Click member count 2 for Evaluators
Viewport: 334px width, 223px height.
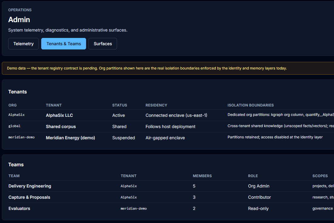(194, 208)
